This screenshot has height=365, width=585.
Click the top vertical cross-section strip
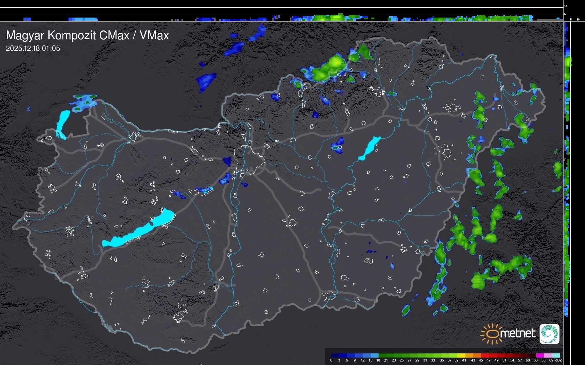point(282,18)
